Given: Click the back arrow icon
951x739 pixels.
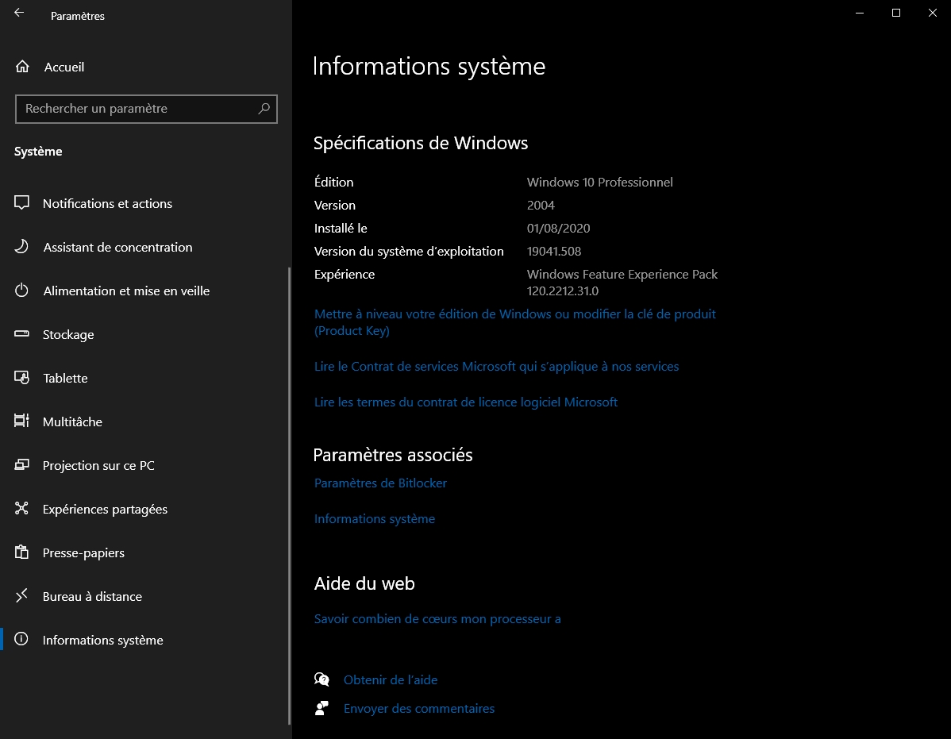Looking at the screenshot, I should coord(19,13).
